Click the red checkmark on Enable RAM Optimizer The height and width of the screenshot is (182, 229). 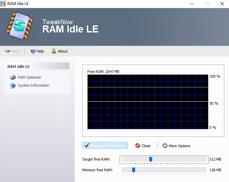tap(87, 145)
